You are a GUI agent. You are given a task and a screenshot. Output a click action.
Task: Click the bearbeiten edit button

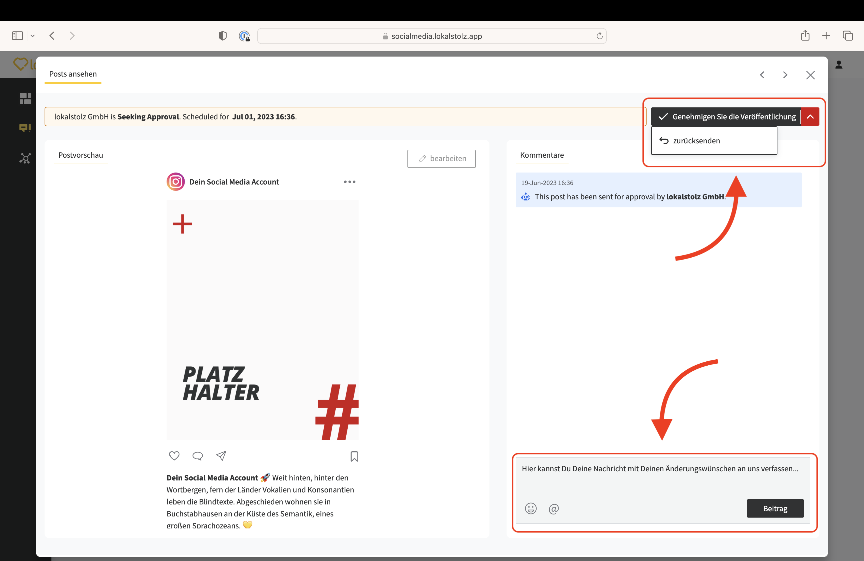pos(441,159)
